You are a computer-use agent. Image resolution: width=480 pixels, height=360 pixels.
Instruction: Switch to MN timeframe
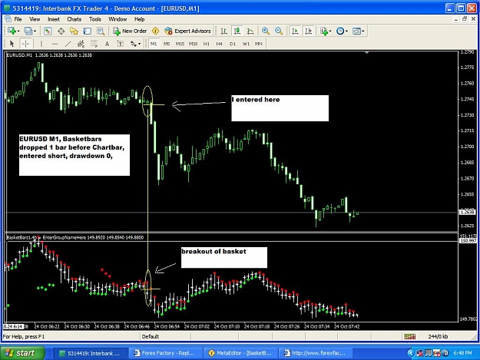coord(259,44)
